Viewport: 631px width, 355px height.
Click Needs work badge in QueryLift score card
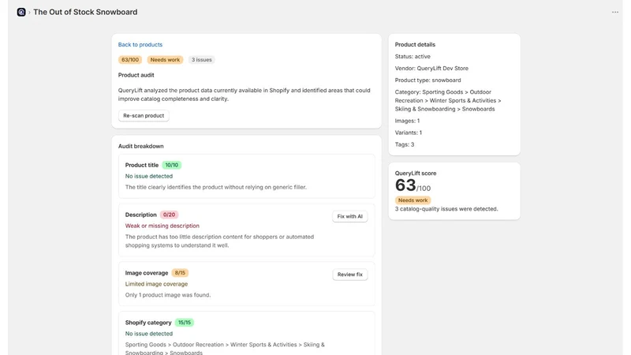click(x=413, y=200)
